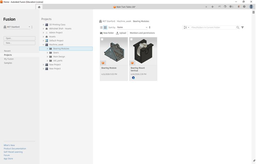Open Members and permissions
The width and height of the screenshot is (256, 164).
pyautogui.click(x=142, y=33)
